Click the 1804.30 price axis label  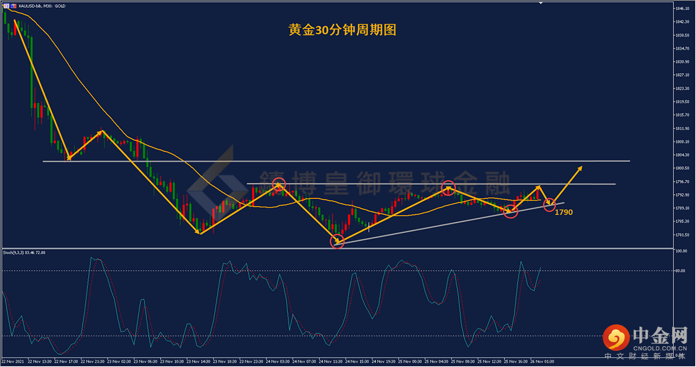point(682,154)
